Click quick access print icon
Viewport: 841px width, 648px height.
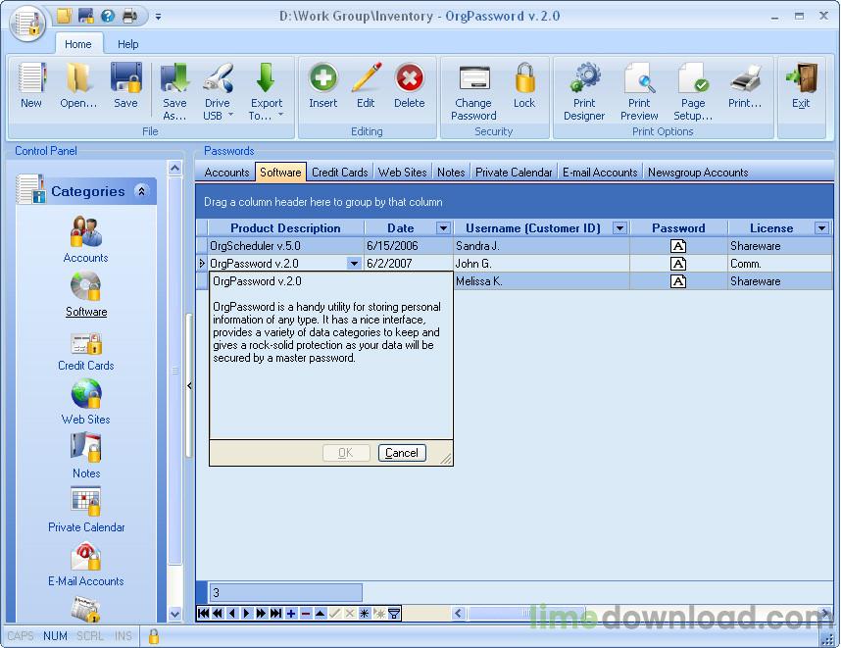pyautogui.click(x=129, y=16)
